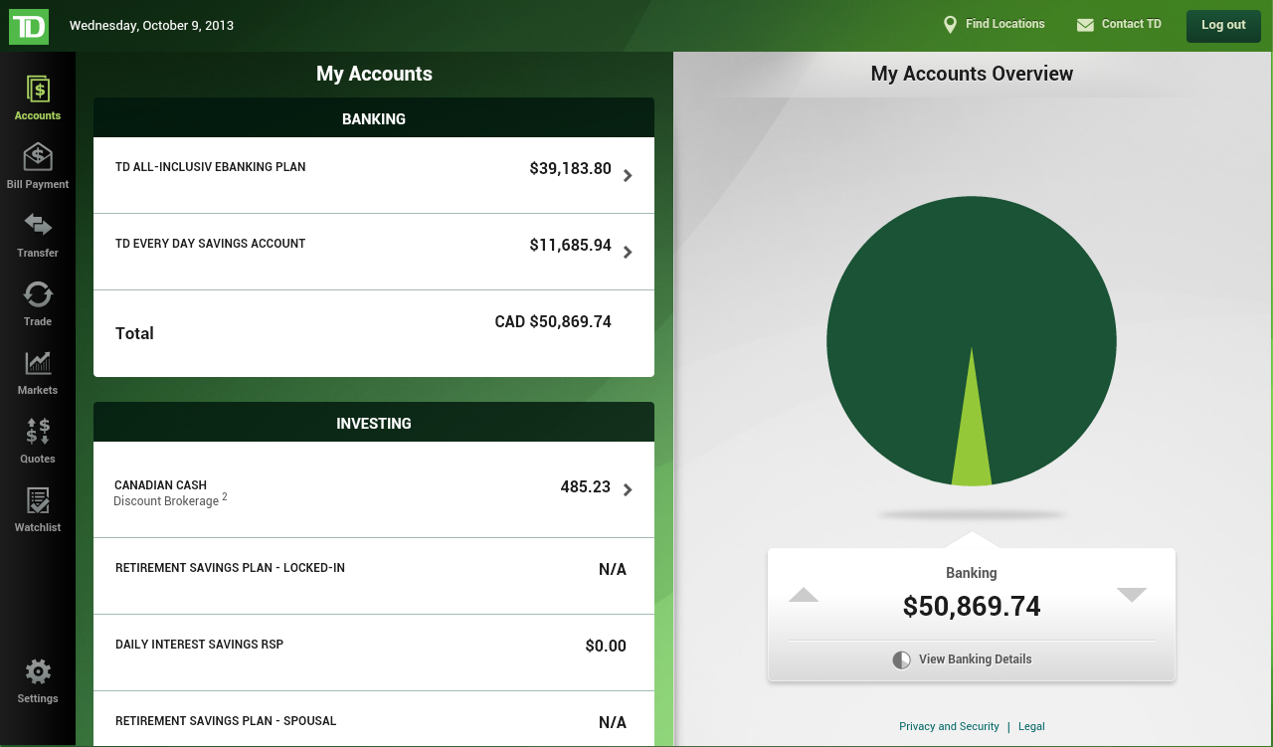Select DAILY INTEREST SAVINGS RSP row
This screenshot has width=1273, height=747.
374,653
